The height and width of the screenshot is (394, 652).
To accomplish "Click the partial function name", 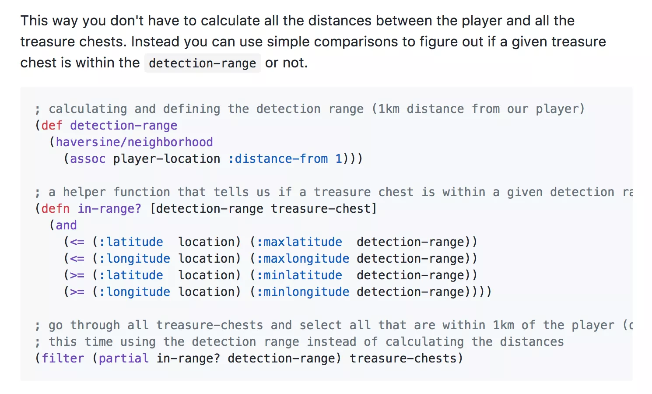I will coord(123,359).
